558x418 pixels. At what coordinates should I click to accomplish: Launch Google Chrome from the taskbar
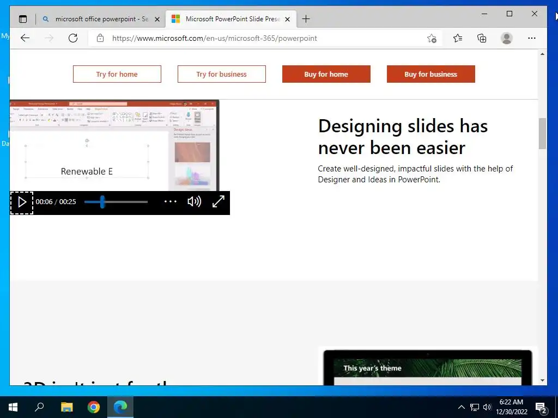[x=94, y=407]
